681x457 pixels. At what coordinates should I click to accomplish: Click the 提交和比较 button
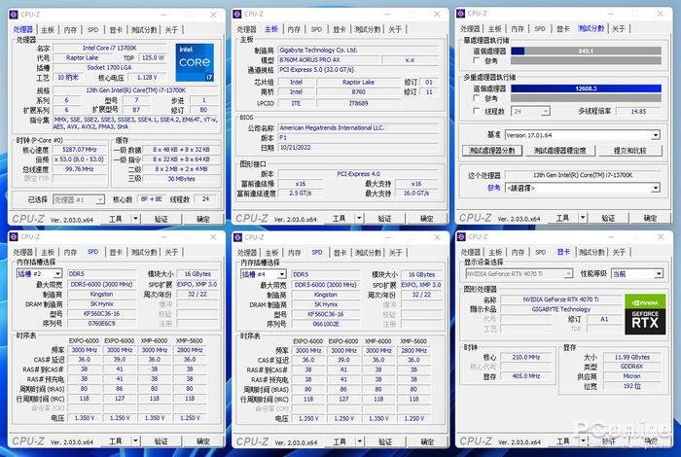[x=629, y=151]
